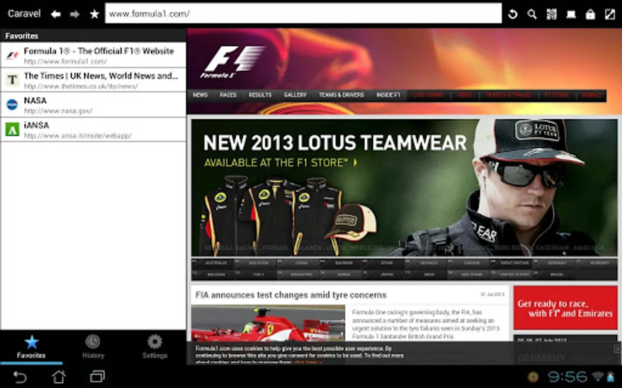Open the F1 STORE link

557,95
